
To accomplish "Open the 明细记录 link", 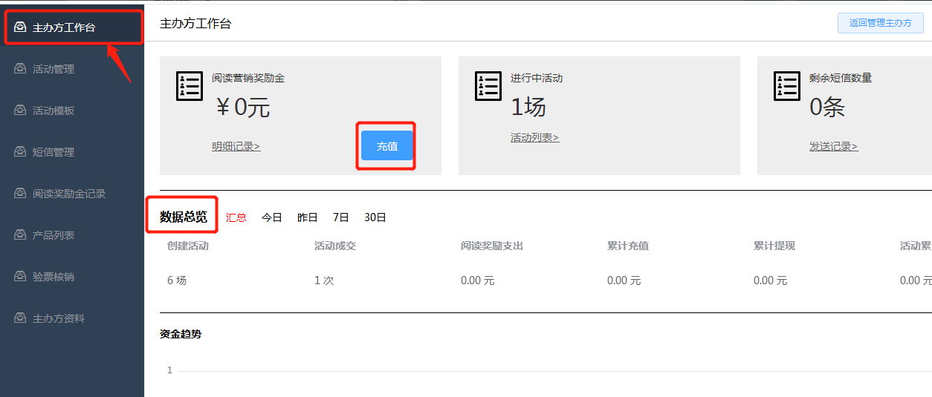I will [x=236, y=146].
